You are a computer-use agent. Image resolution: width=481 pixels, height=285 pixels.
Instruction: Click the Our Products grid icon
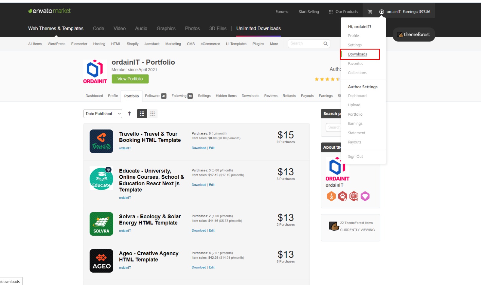pyautogui.click(x=331, y=12)
